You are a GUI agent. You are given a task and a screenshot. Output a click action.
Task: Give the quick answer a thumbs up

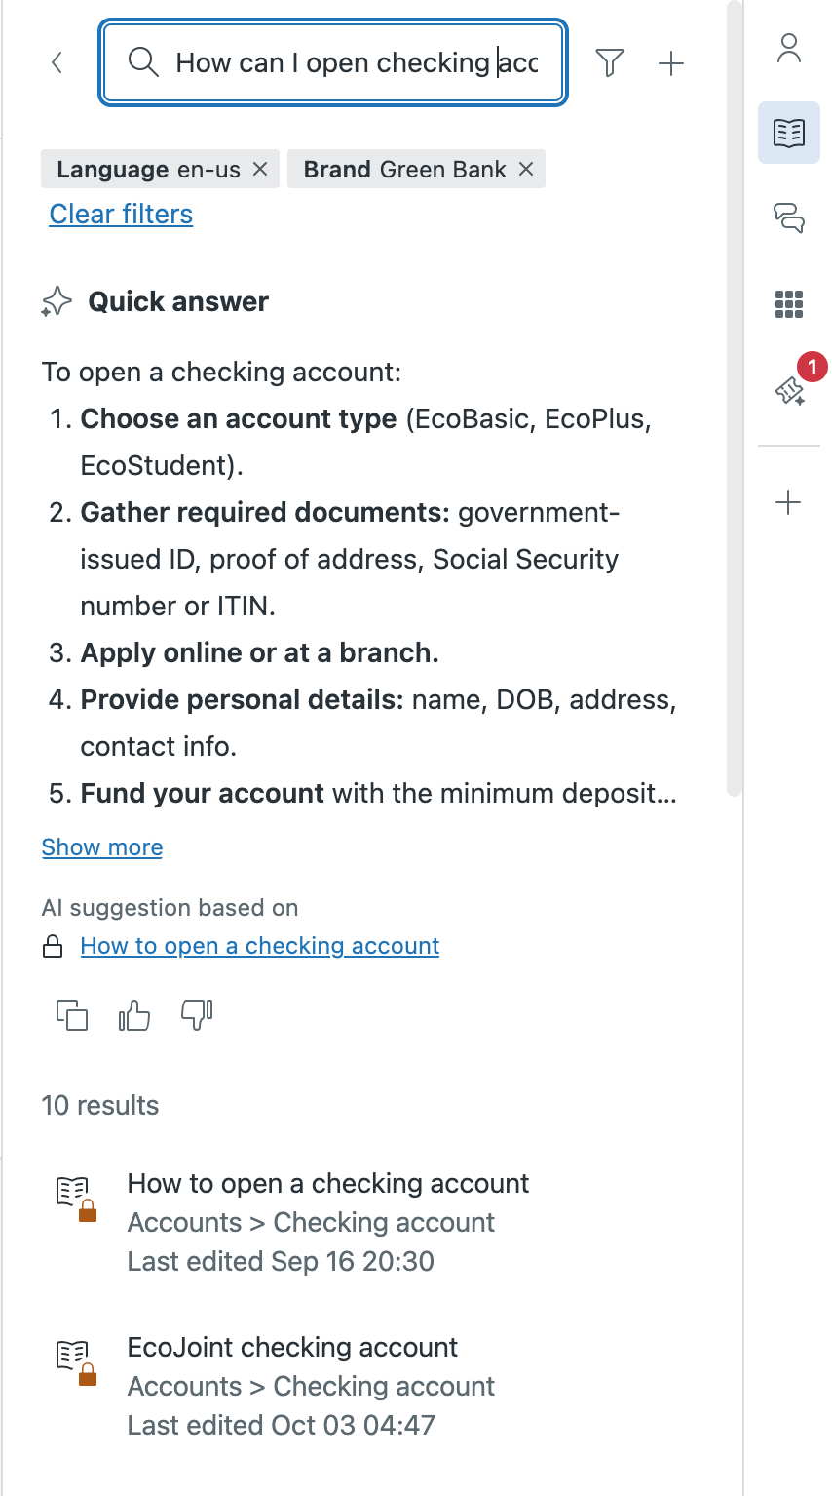[x=134, y=1016]
